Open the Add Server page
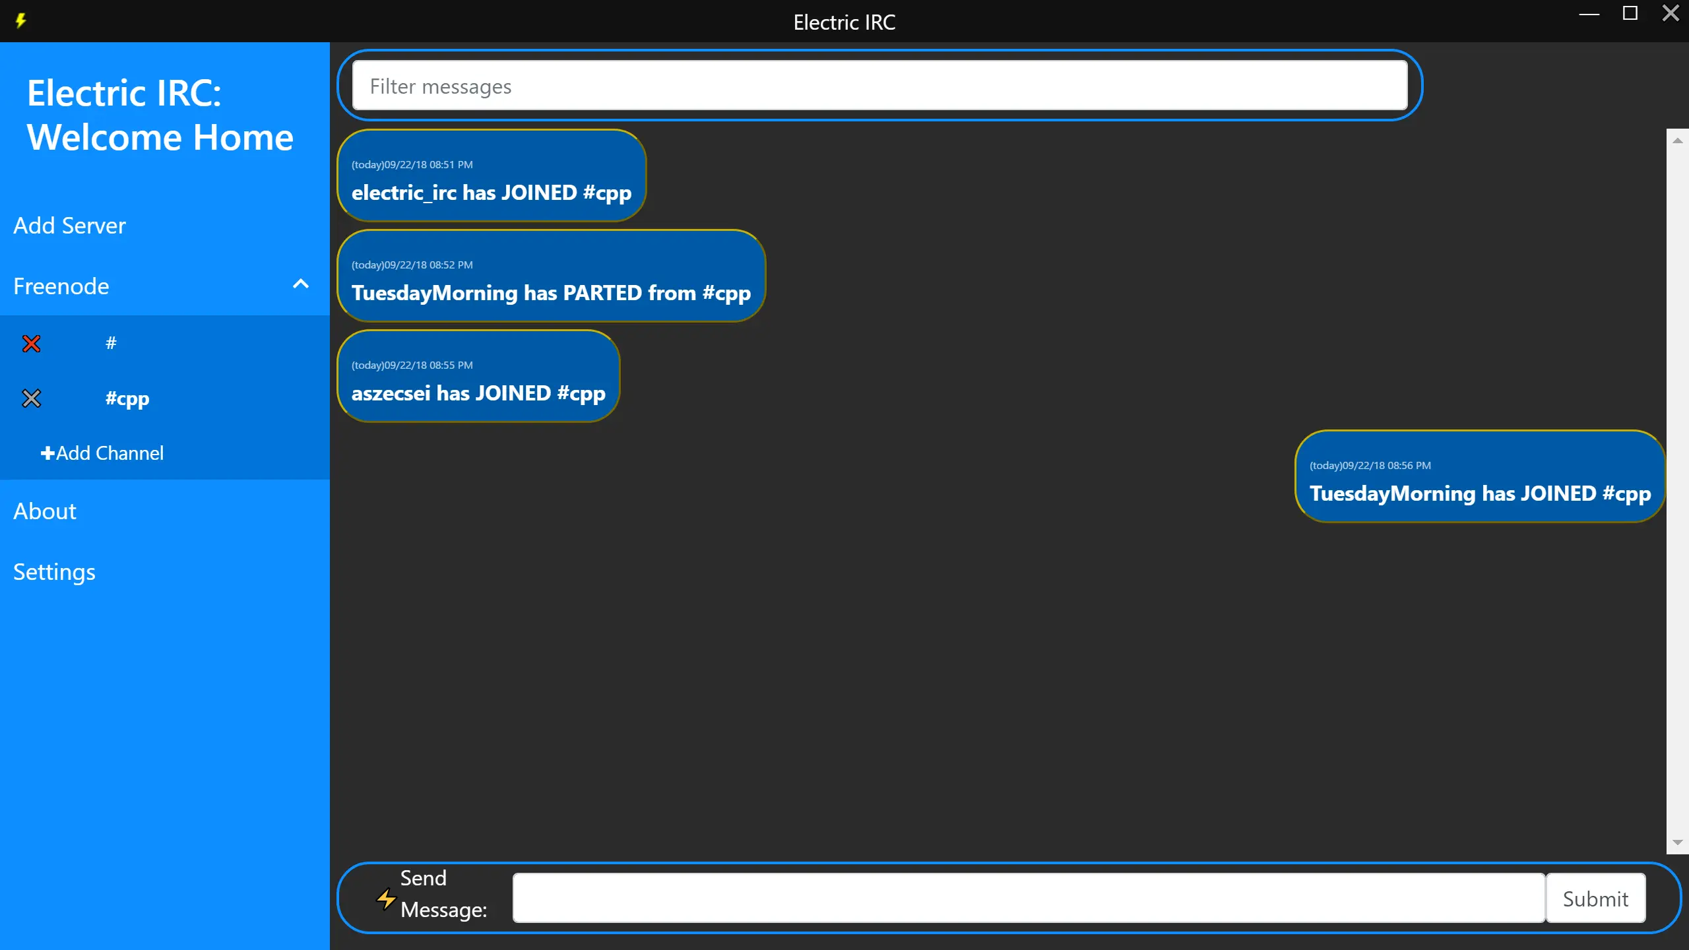Image resolution: width=1689 pixels, height=950 pixels. pyautogui.click(x=69, y=226)
